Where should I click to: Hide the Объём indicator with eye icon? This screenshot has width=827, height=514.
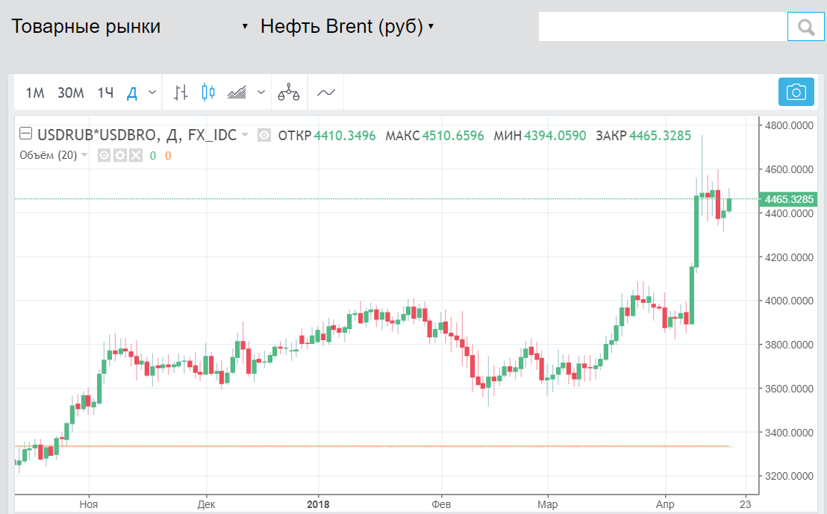click(x=104, y=155)
